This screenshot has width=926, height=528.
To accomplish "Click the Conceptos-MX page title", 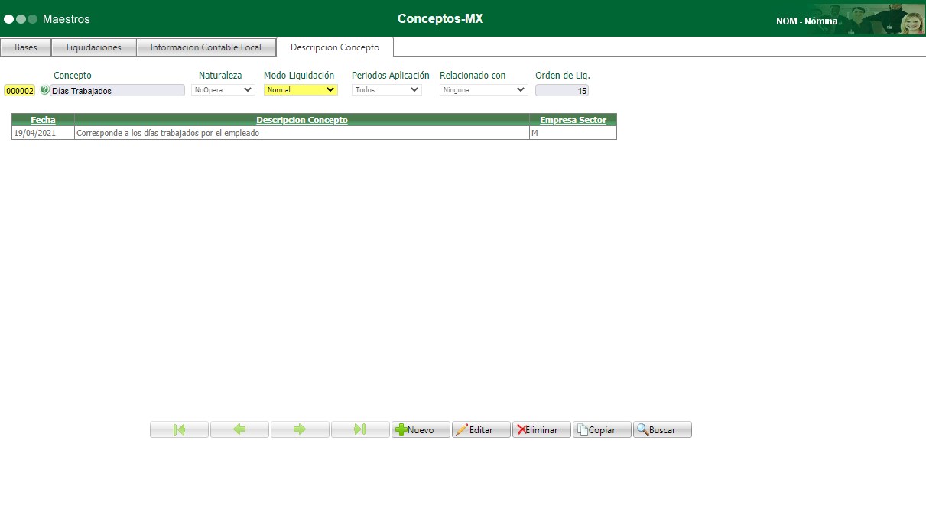I will pos(440,18).
